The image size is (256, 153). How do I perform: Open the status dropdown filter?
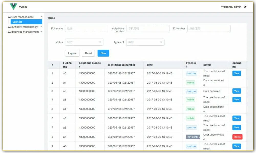(84, 42)
